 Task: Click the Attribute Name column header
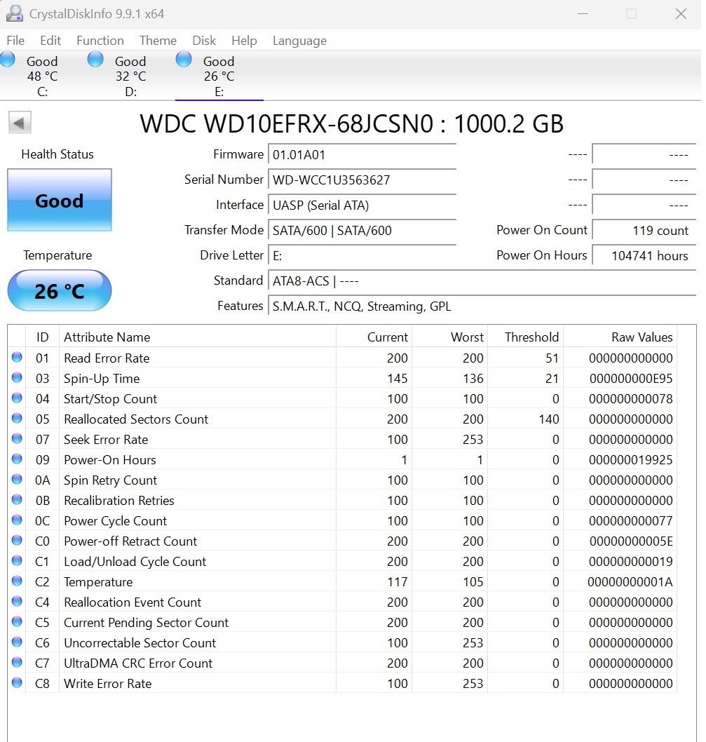pos(198,337)
